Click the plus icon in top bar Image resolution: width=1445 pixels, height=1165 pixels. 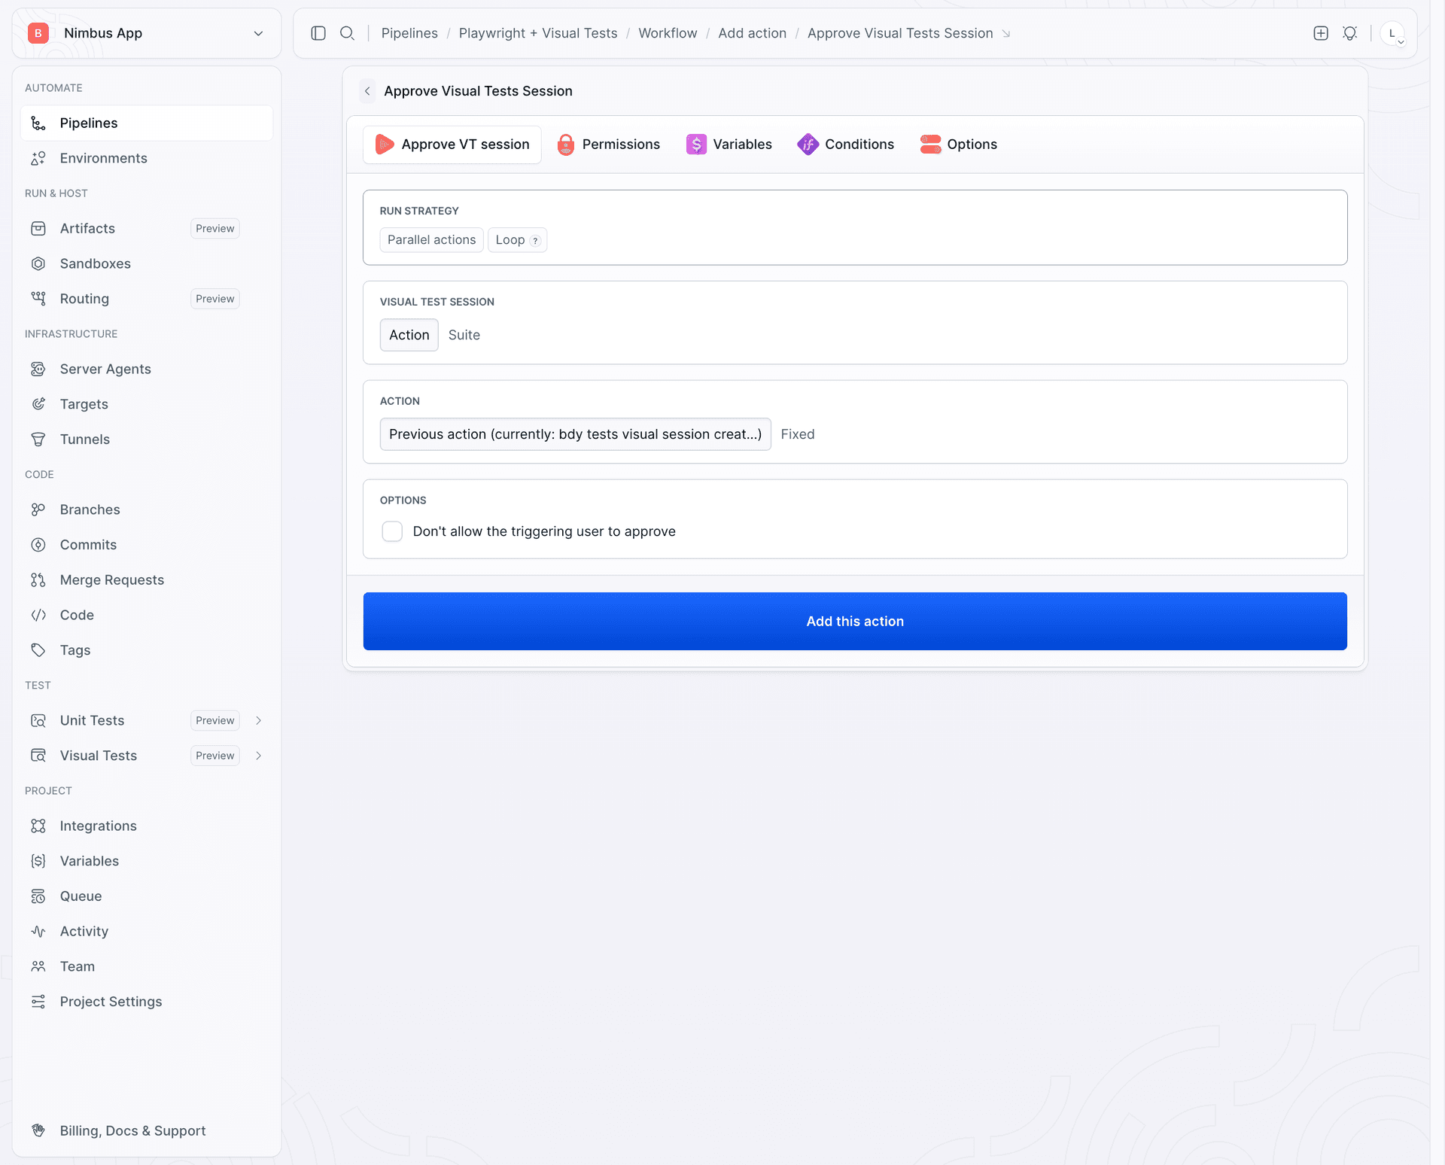coord(1321,33)
